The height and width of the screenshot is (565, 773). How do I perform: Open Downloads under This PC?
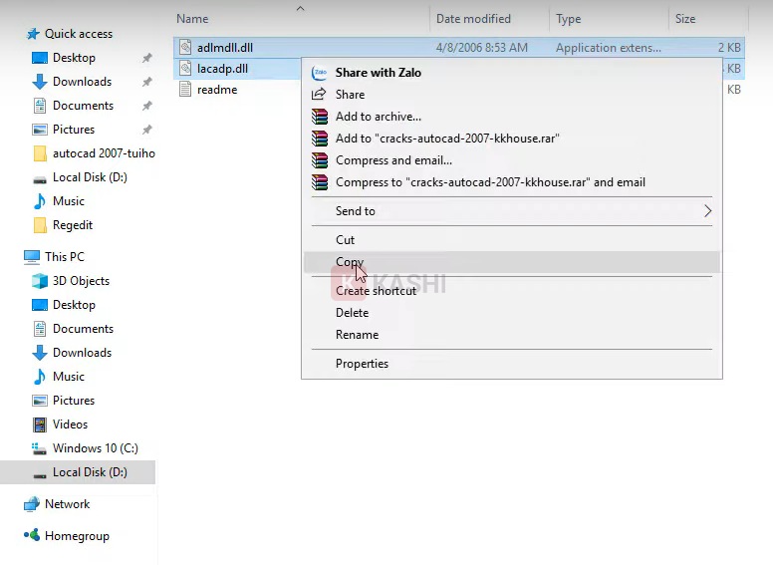(82, 353)
